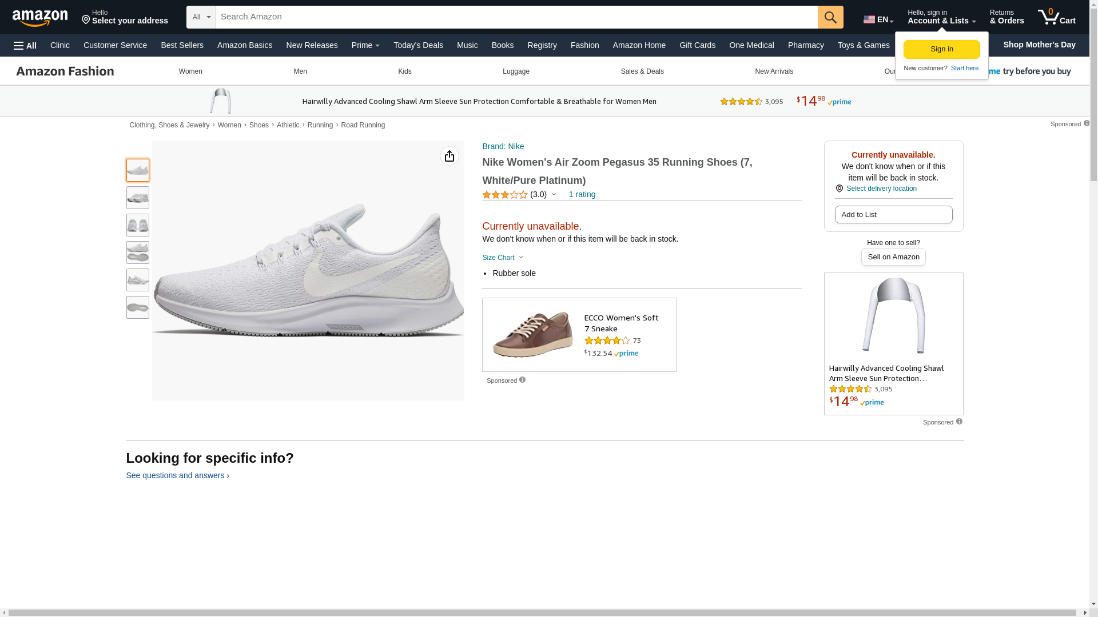Click the delivery location pin icon

point(839,189)
